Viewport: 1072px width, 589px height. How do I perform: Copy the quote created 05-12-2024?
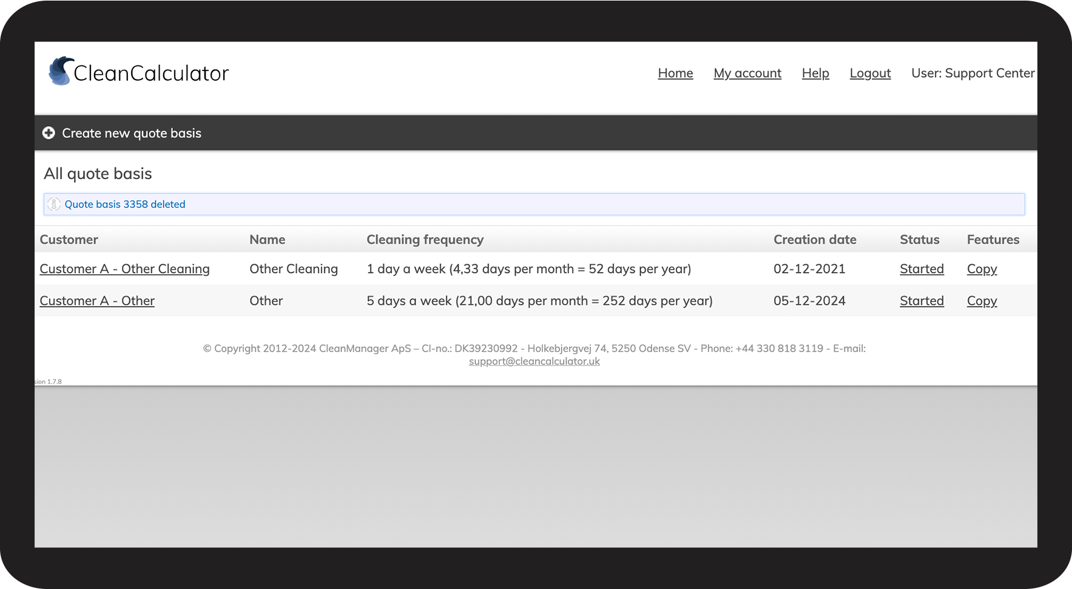[x=982, y=301]
